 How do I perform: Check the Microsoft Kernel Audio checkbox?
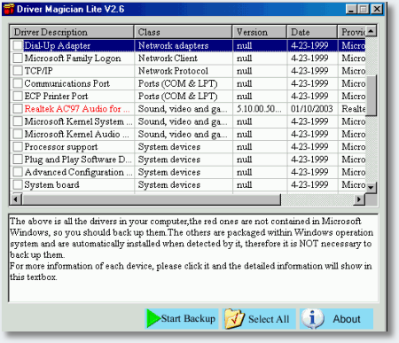tap(18, 134)
